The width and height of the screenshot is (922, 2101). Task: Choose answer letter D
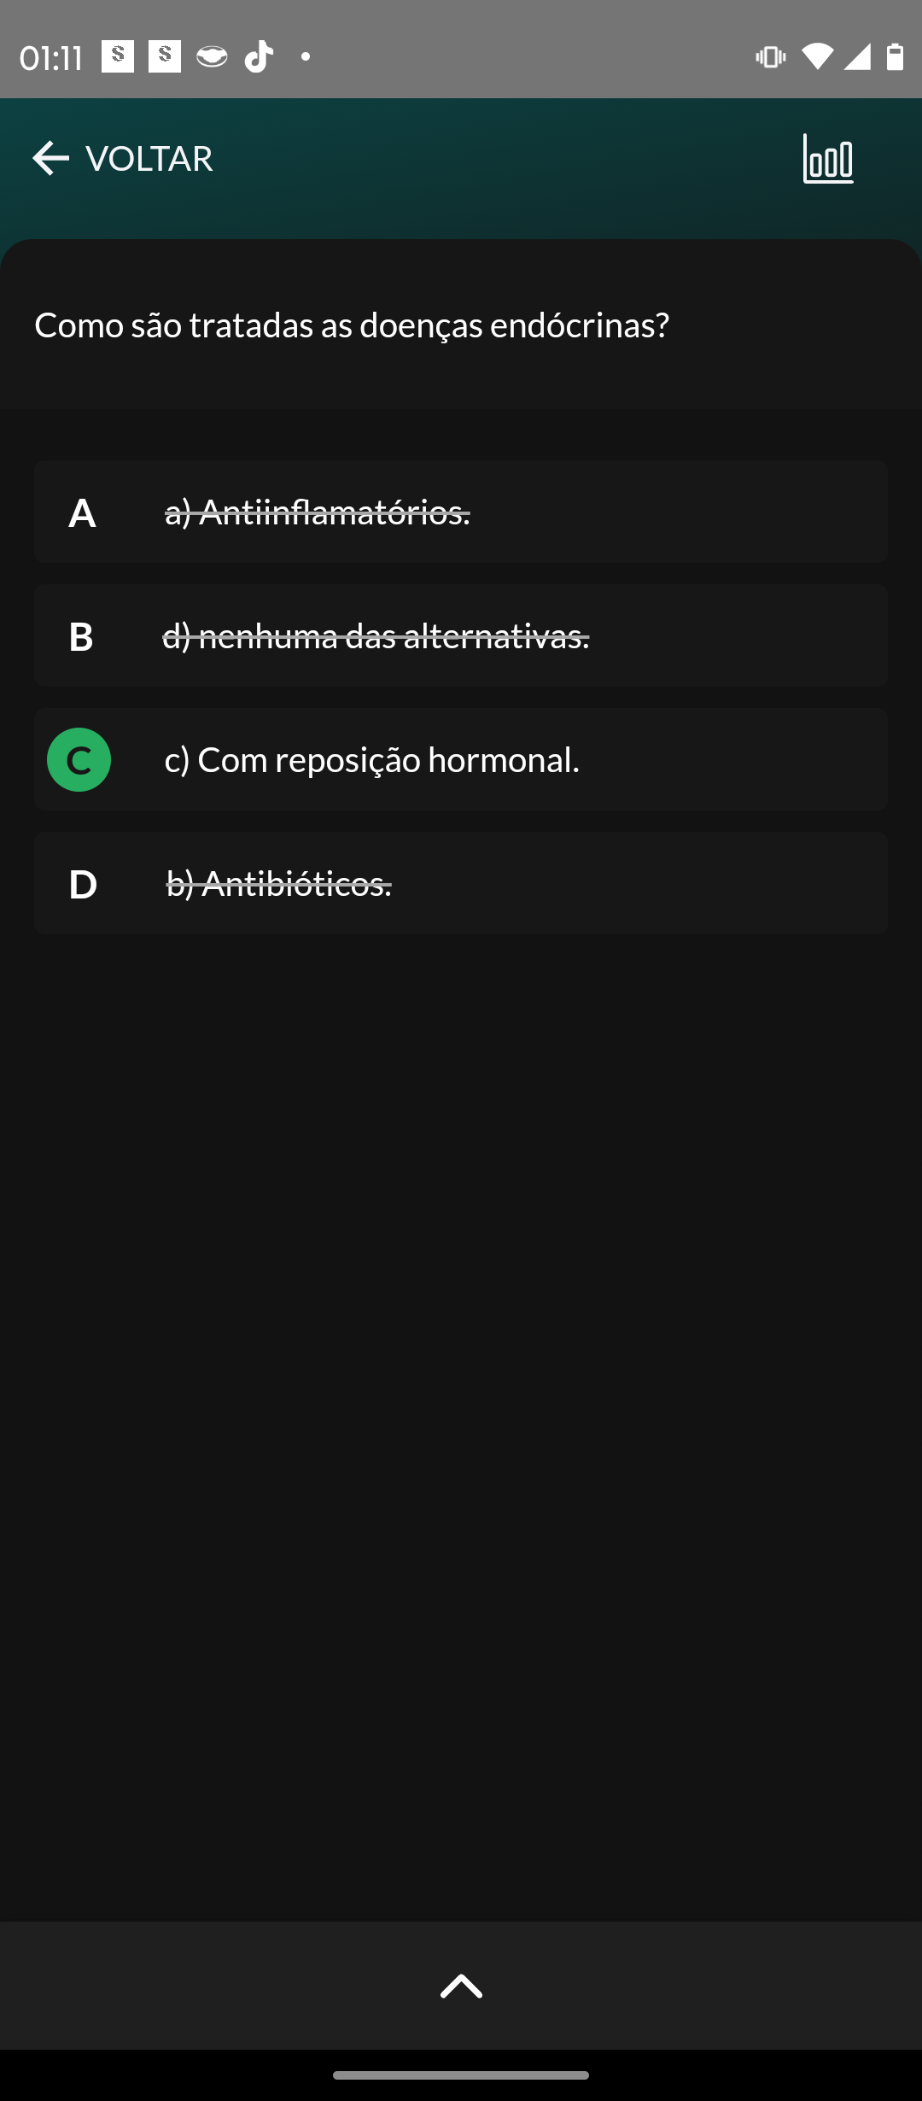[x=82, y=884]
